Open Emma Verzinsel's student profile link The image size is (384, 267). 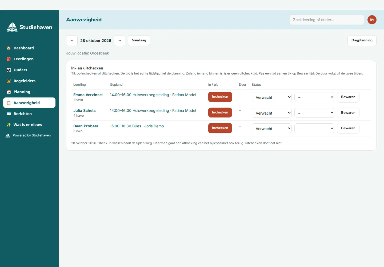88,95
